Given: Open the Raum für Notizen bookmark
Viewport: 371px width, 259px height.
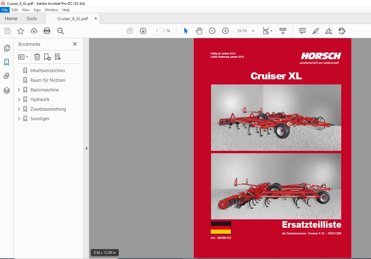Looking at the screenshot, I should pos(48,80).
